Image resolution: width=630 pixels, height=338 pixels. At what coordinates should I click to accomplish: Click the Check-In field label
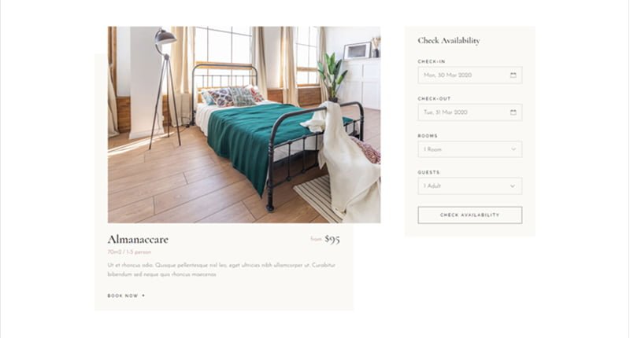(432, 62)
